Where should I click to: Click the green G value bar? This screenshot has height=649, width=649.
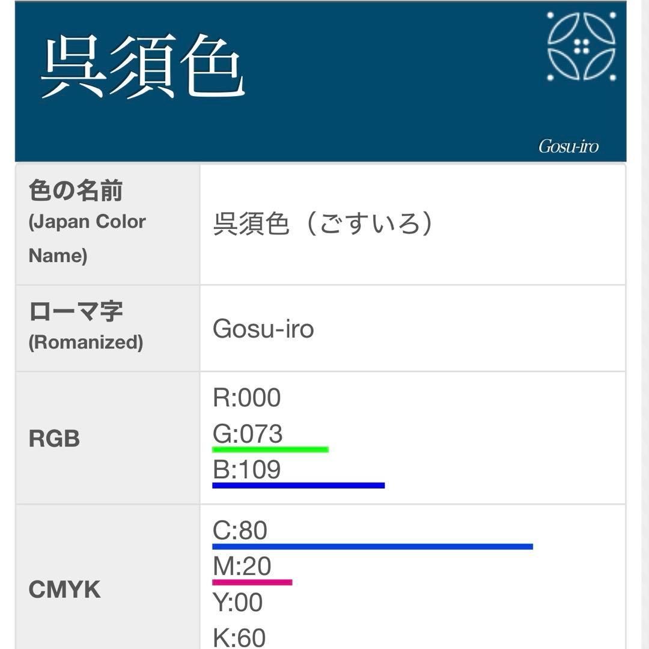[270, 449]
